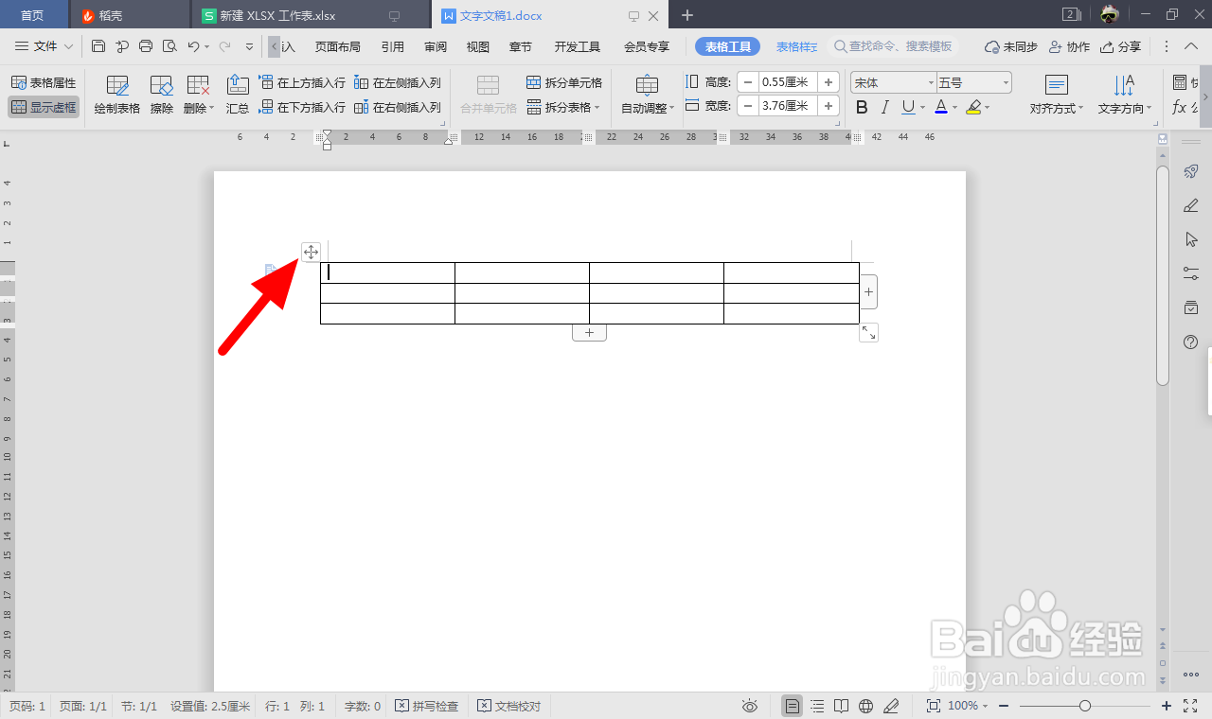The width and height of the screenshot is (1212, 719).
Task: Insert column to the left (在左侧插入列)
Action: [x=398, y=83]
